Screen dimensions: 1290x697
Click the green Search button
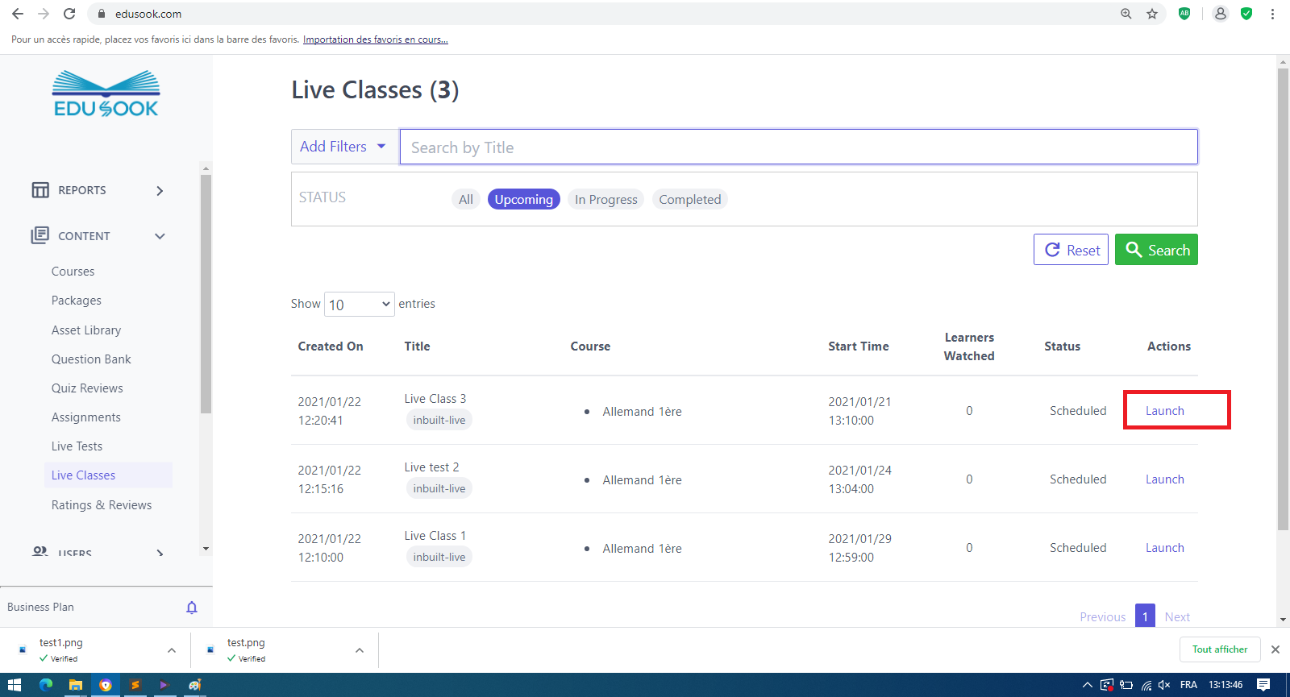pos(1156,250)
